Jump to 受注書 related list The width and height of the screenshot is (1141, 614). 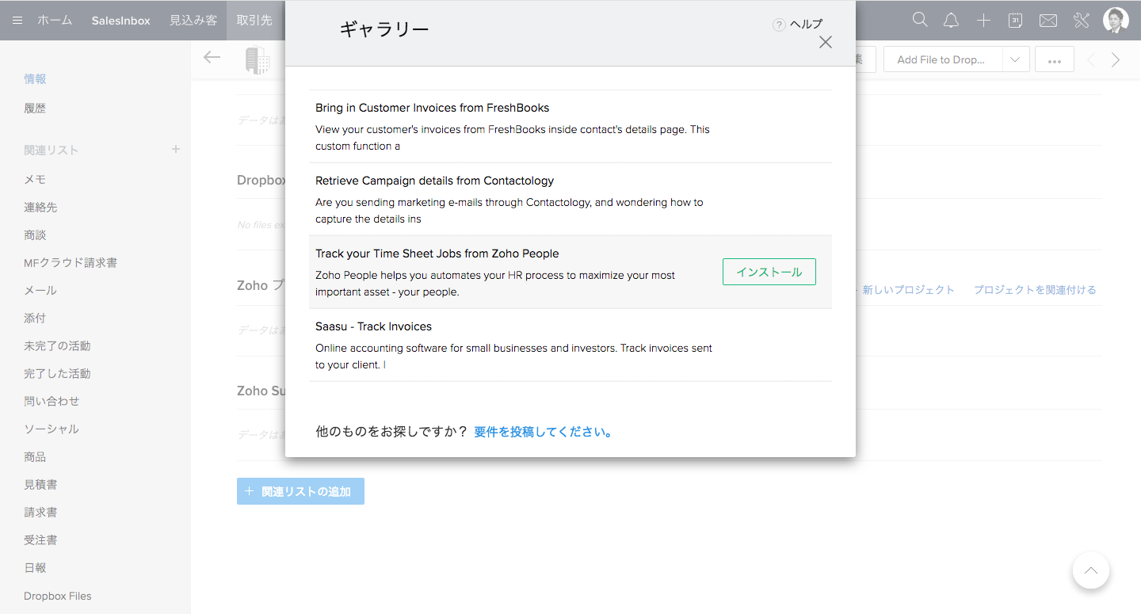[40, 540]
